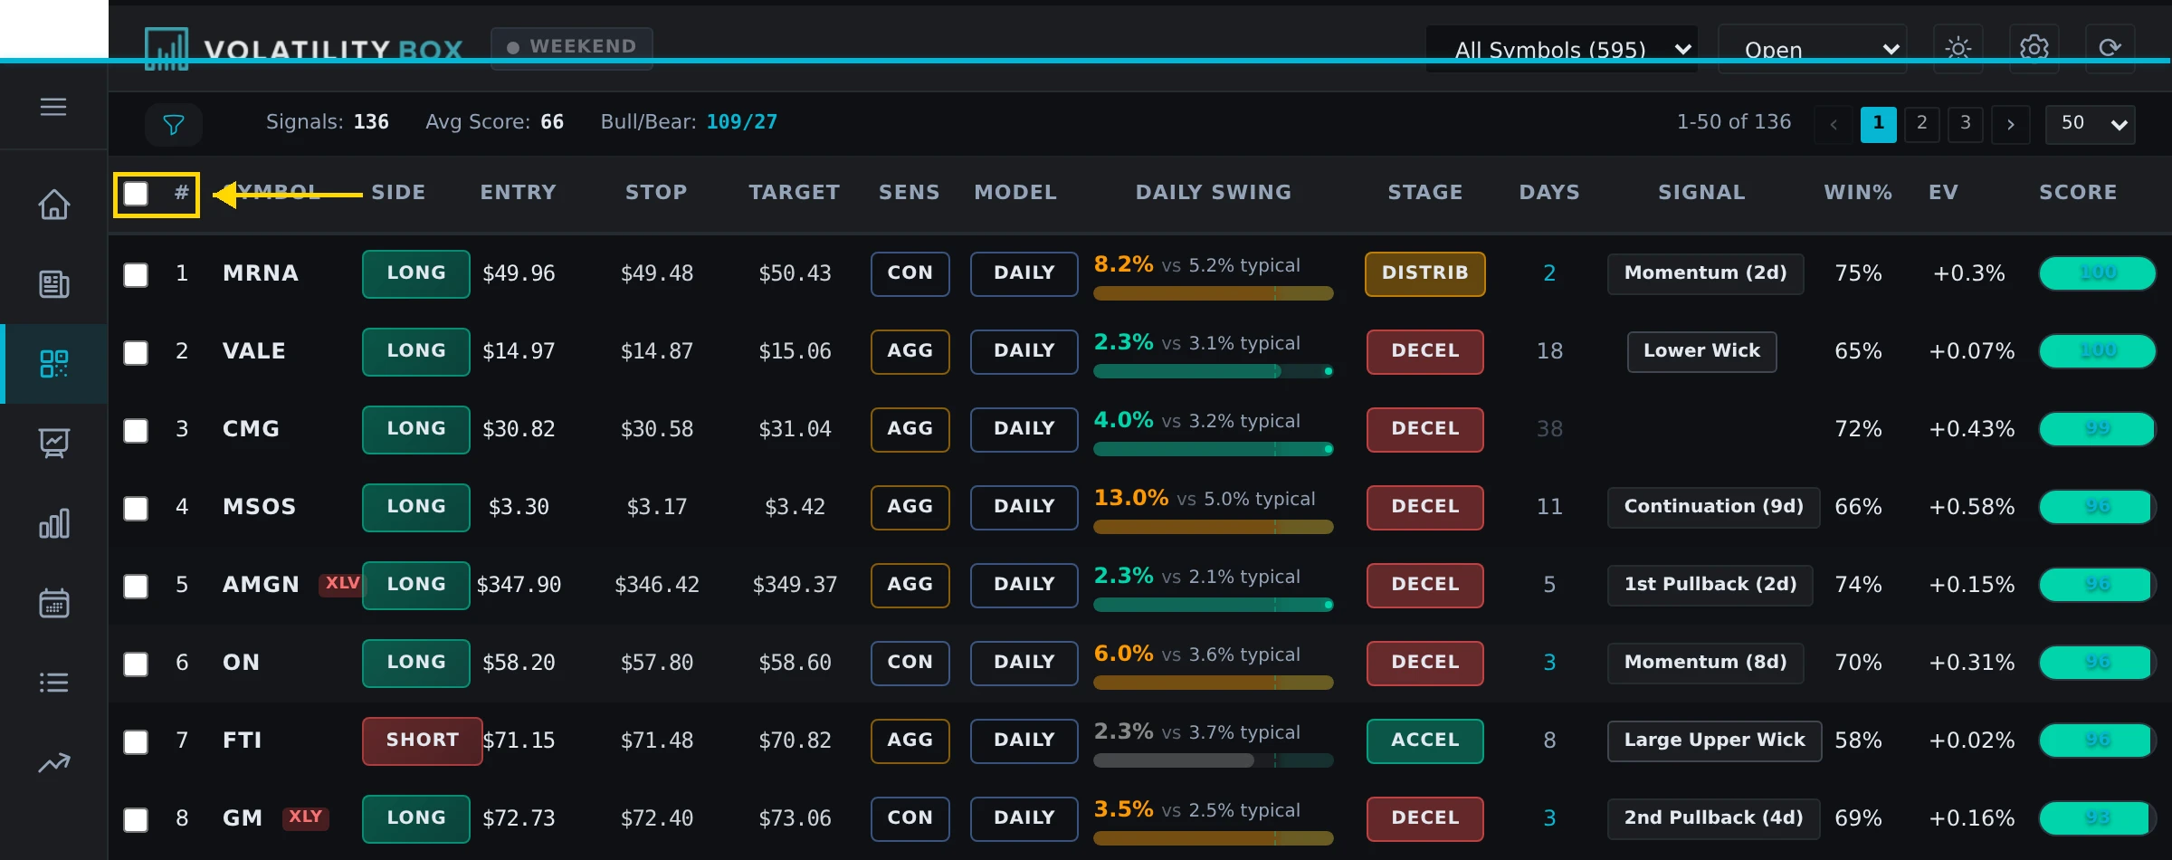
Task: Open settings gear icon
Action: tap(2034, 48)
